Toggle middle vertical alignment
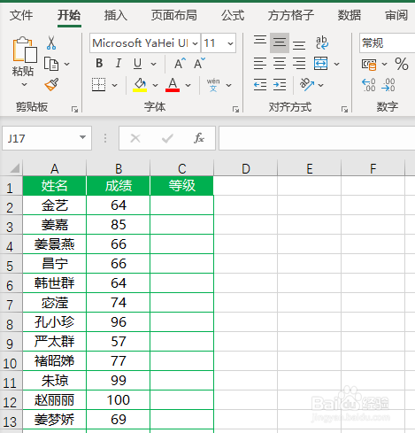Screen dimensions: 415x433 (x=280, y=43)
